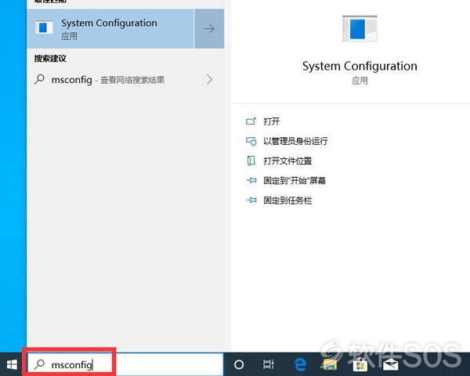Click the shield icon for run as administrator
Viewport: 470px width, 376px height.
(x=251, y=141)
